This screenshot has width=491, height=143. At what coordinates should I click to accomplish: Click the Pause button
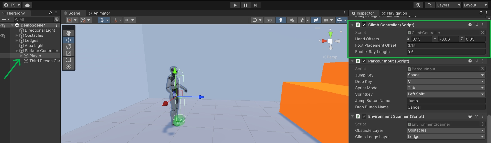click(245, 5)
